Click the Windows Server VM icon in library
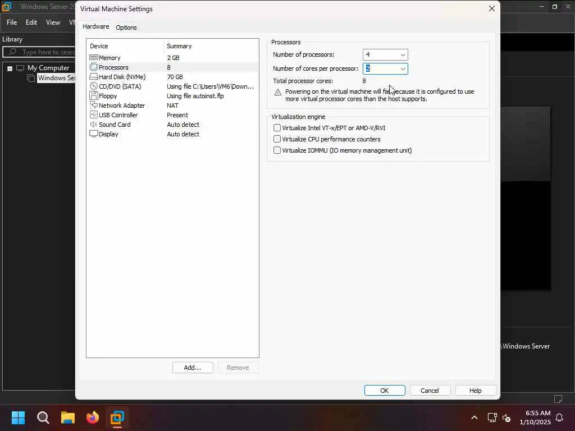The image size is (575, 431). click(x=31, y=77)
